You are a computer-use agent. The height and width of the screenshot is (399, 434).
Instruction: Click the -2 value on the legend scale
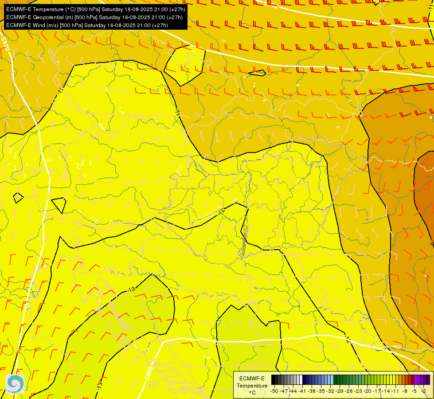423,391
